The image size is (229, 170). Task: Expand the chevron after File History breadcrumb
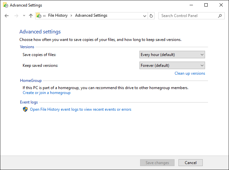(x=71, y=16)
